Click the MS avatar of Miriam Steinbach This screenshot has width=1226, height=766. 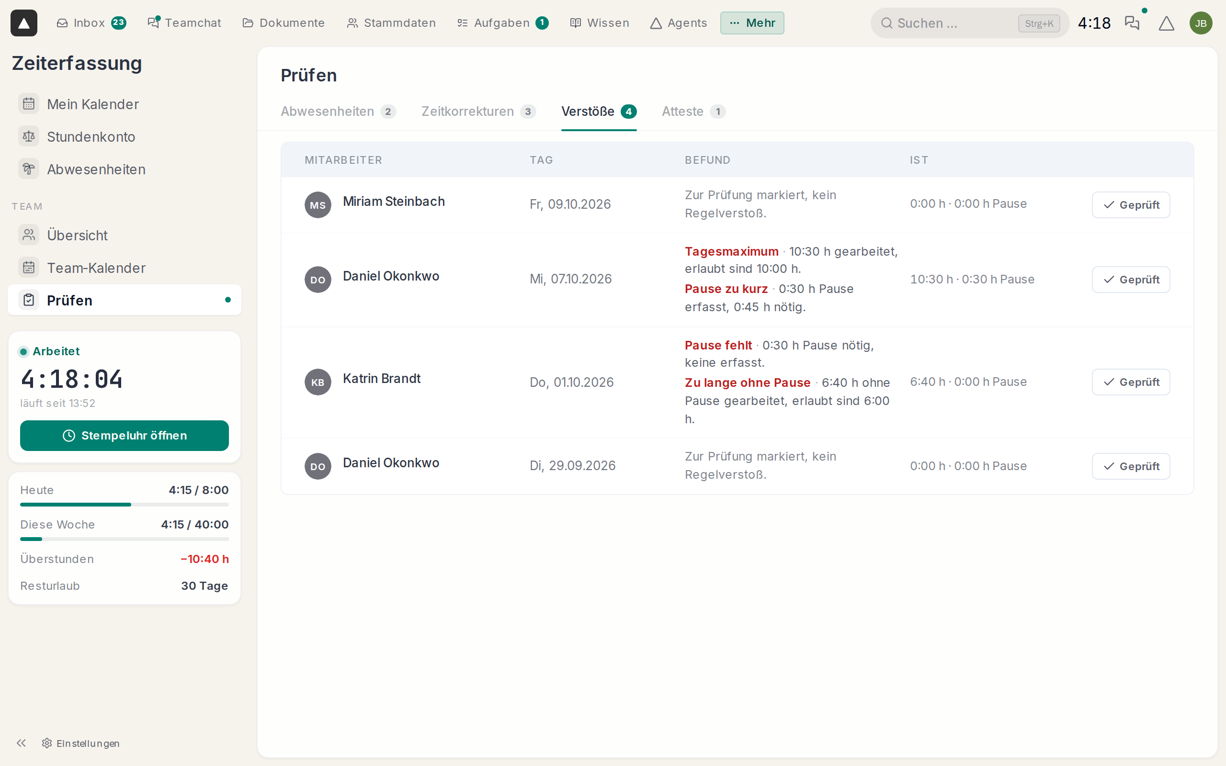click(318, 205)
